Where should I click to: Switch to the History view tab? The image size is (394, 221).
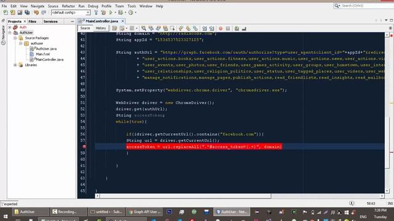[100, 28]
